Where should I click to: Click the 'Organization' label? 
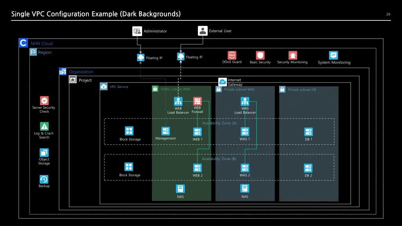click(81, 72)
